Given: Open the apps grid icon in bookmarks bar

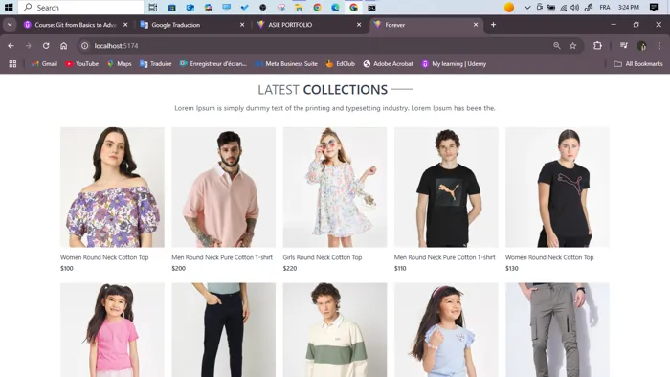Looking at the screenshot, I should click(x=12, y=63).
